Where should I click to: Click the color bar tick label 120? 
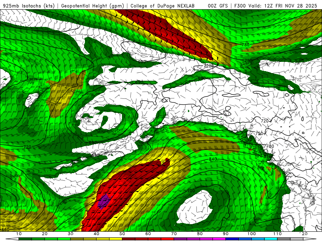click(x=303, y=234)
